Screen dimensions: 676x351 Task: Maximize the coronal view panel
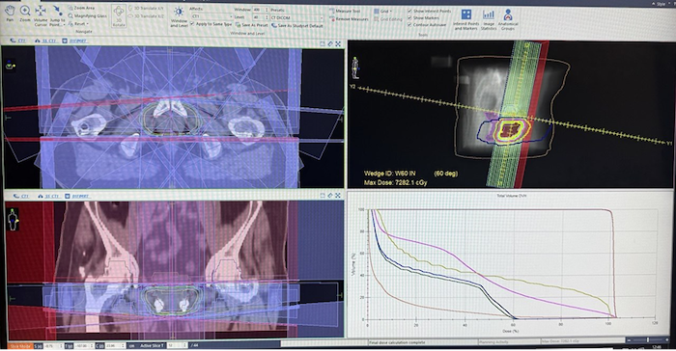(338, 196)
